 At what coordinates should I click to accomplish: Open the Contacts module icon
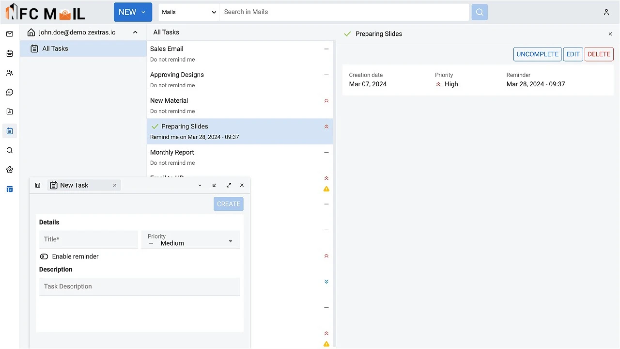click(10, 73)
